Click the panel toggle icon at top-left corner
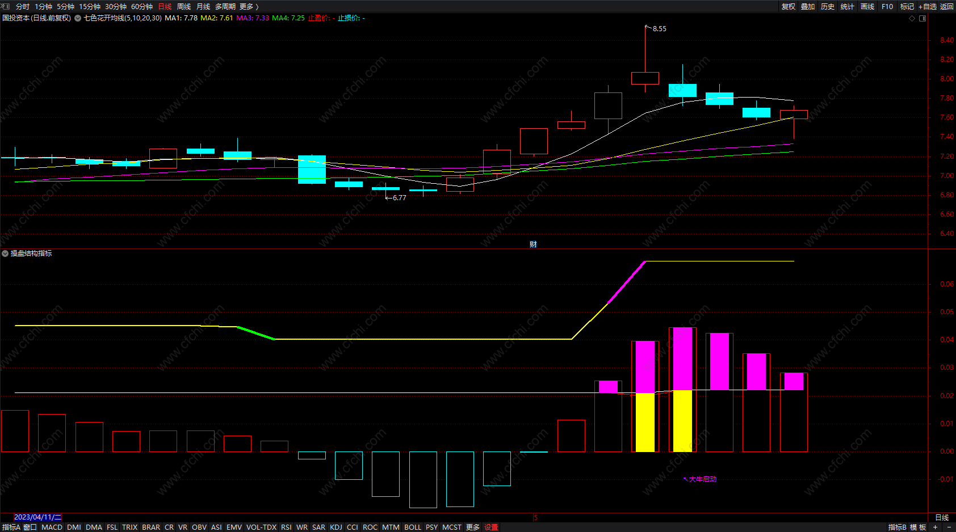 (6, 6)
